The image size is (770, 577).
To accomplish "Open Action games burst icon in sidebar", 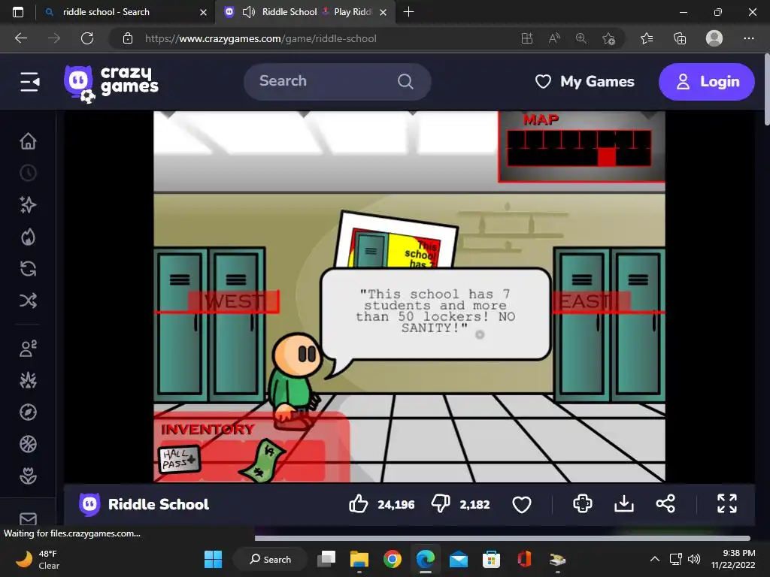I will (28, 380).
